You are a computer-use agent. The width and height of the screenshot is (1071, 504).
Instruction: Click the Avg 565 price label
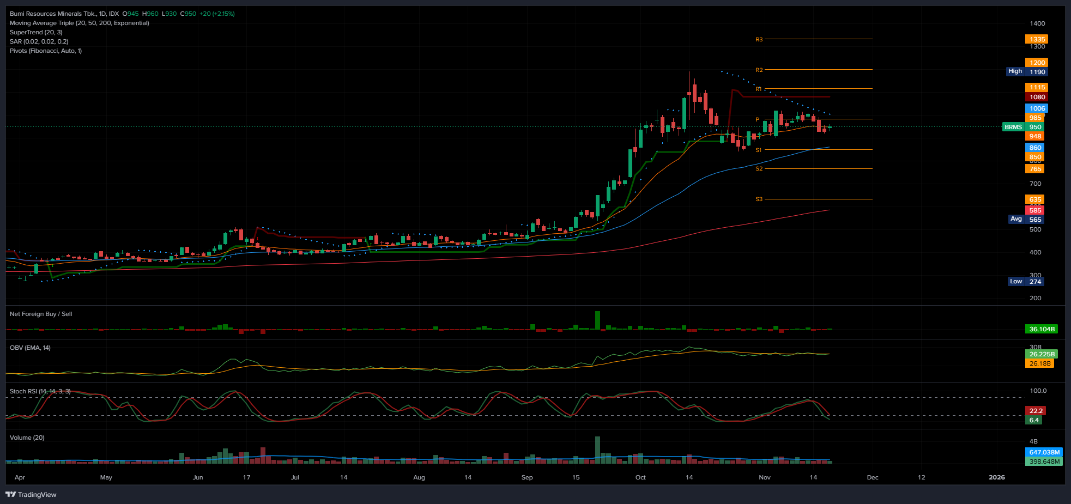(x=1026, y=220)
